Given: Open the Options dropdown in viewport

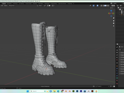Looking at the screenshot, I should coord(112,8).
